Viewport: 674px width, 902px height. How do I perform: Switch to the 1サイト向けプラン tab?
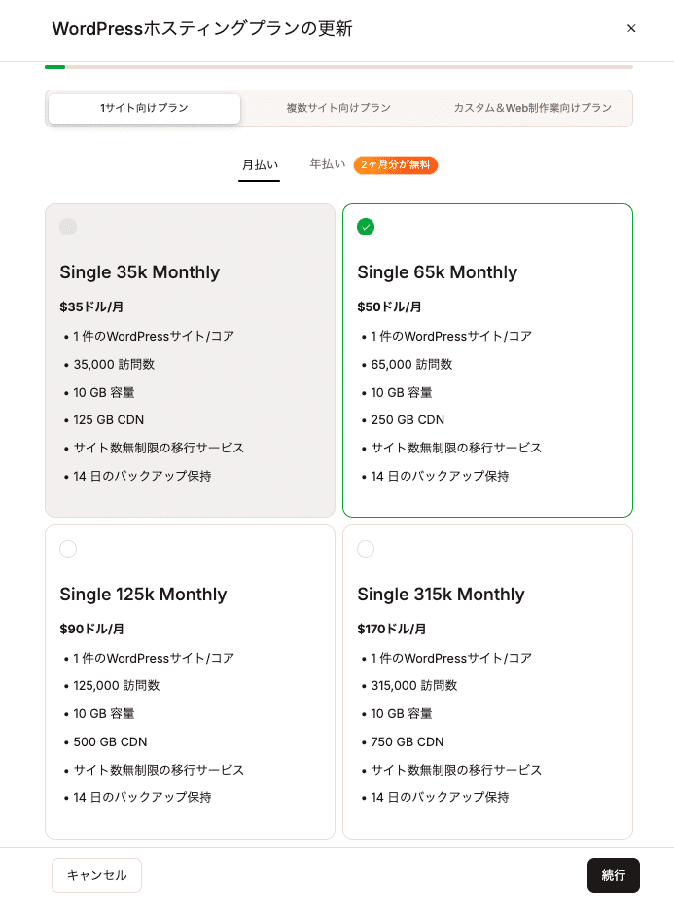point(144,108)
